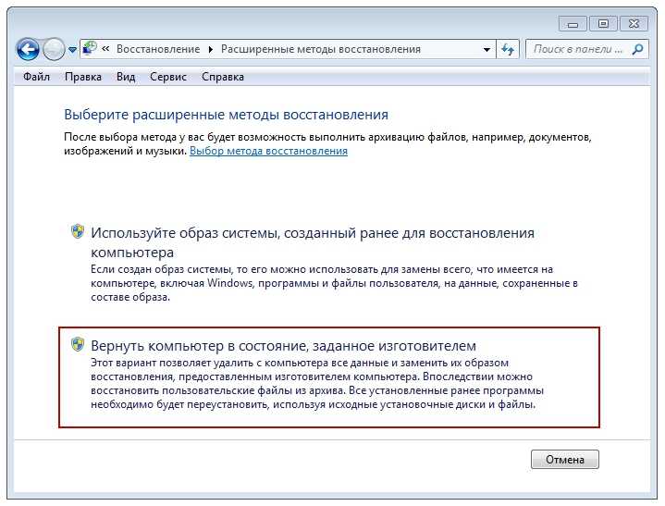Open the Вид menu
665x506 pixels.
pyautogui.click(x=126, y=77)
